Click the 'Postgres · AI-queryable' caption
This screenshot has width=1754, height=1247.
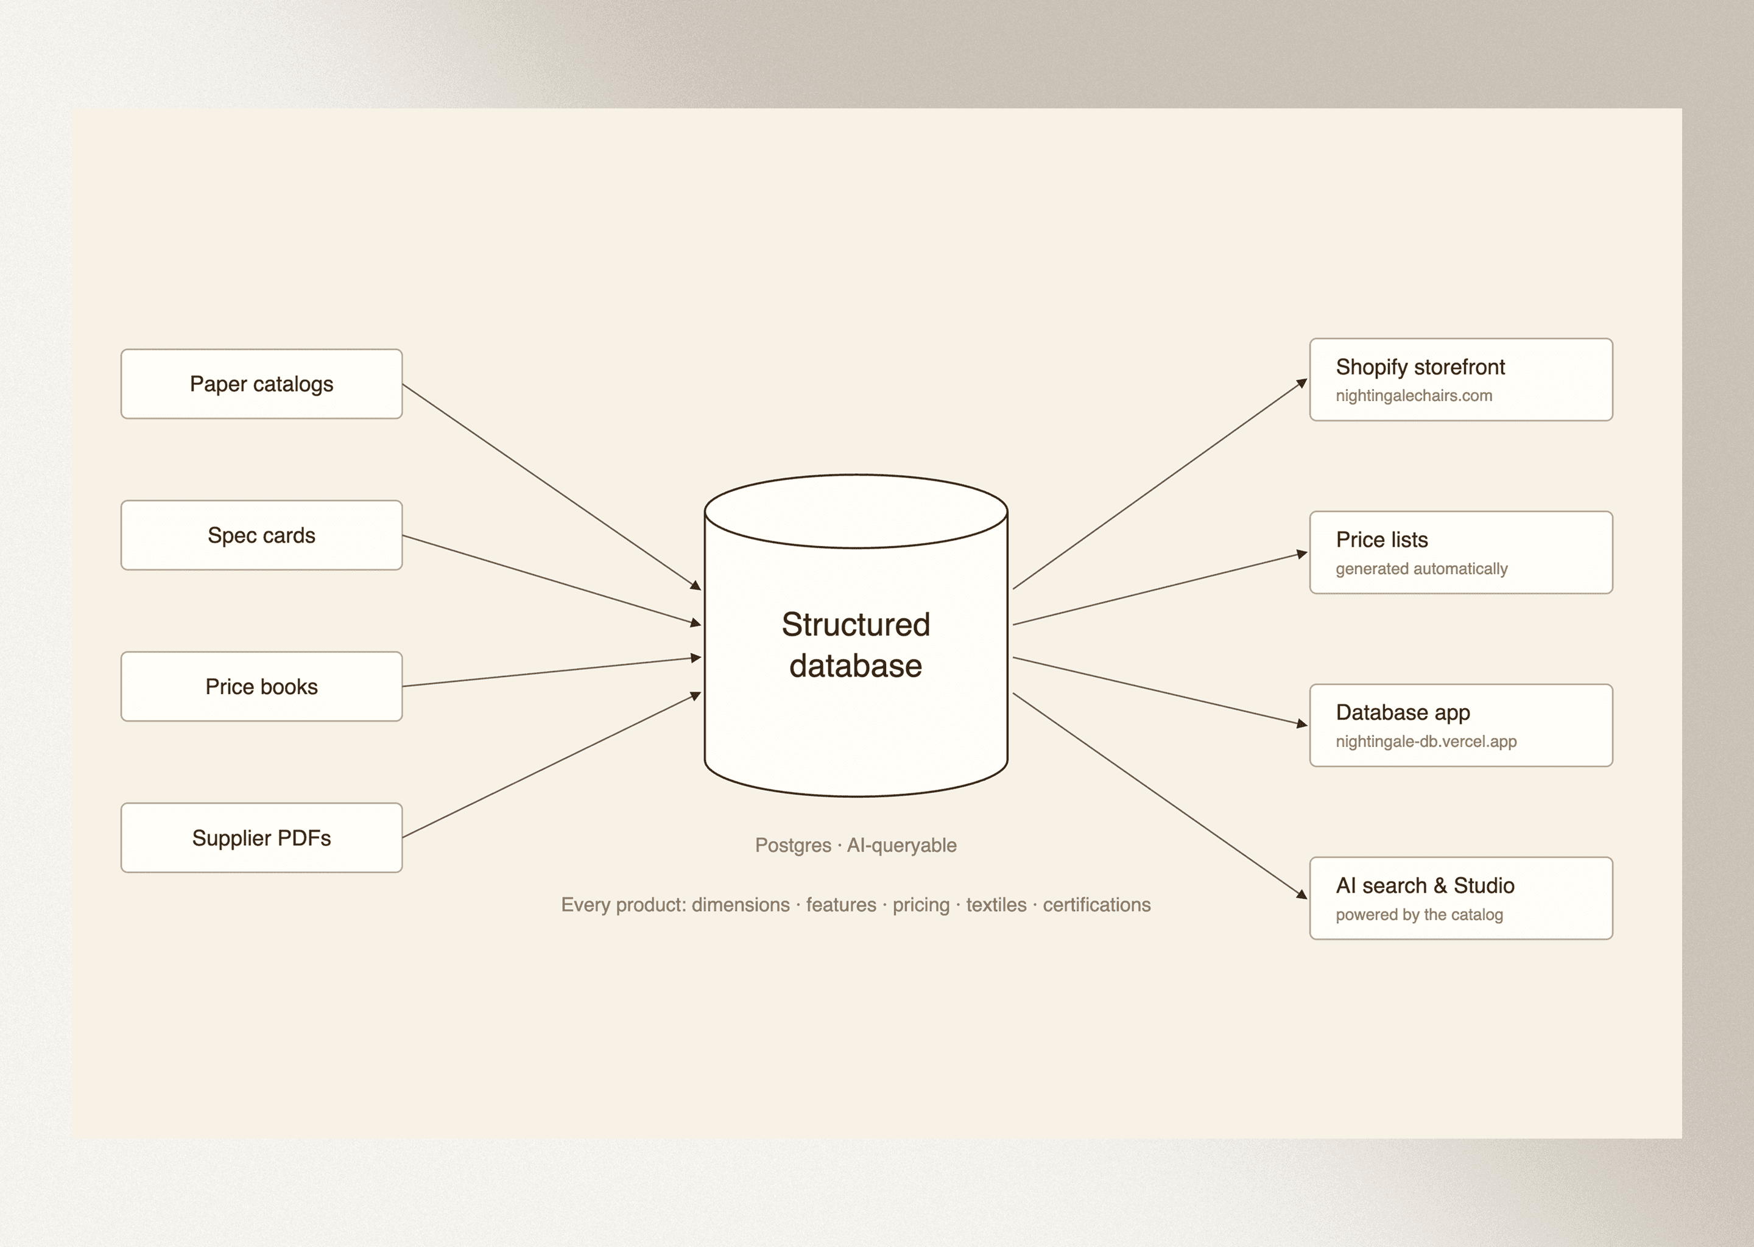click(856, 845)
